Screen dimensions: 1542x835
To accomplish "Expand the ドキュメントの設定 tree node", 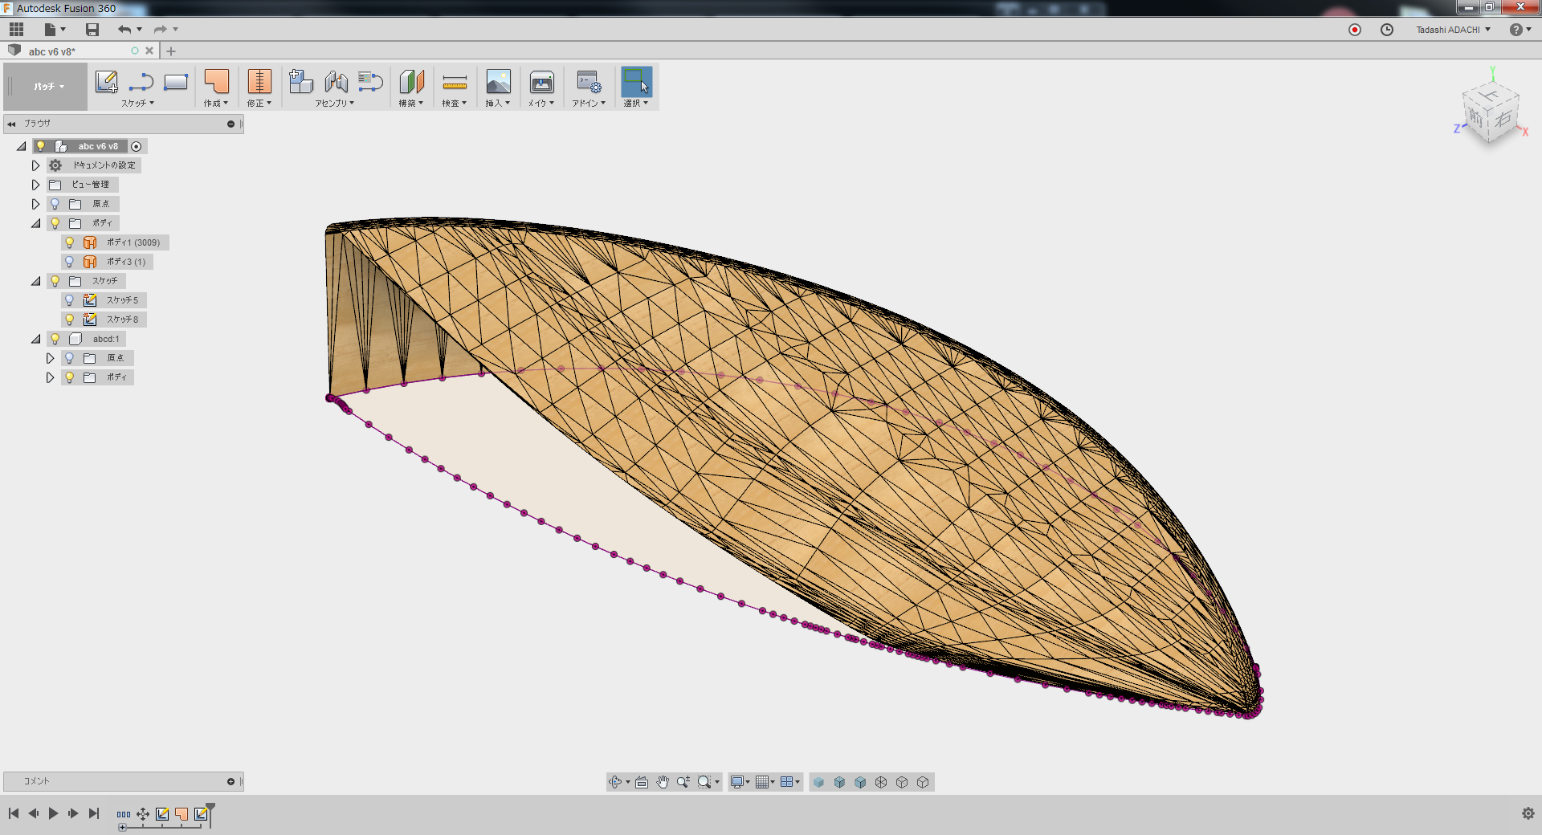I will click(35, 165).
